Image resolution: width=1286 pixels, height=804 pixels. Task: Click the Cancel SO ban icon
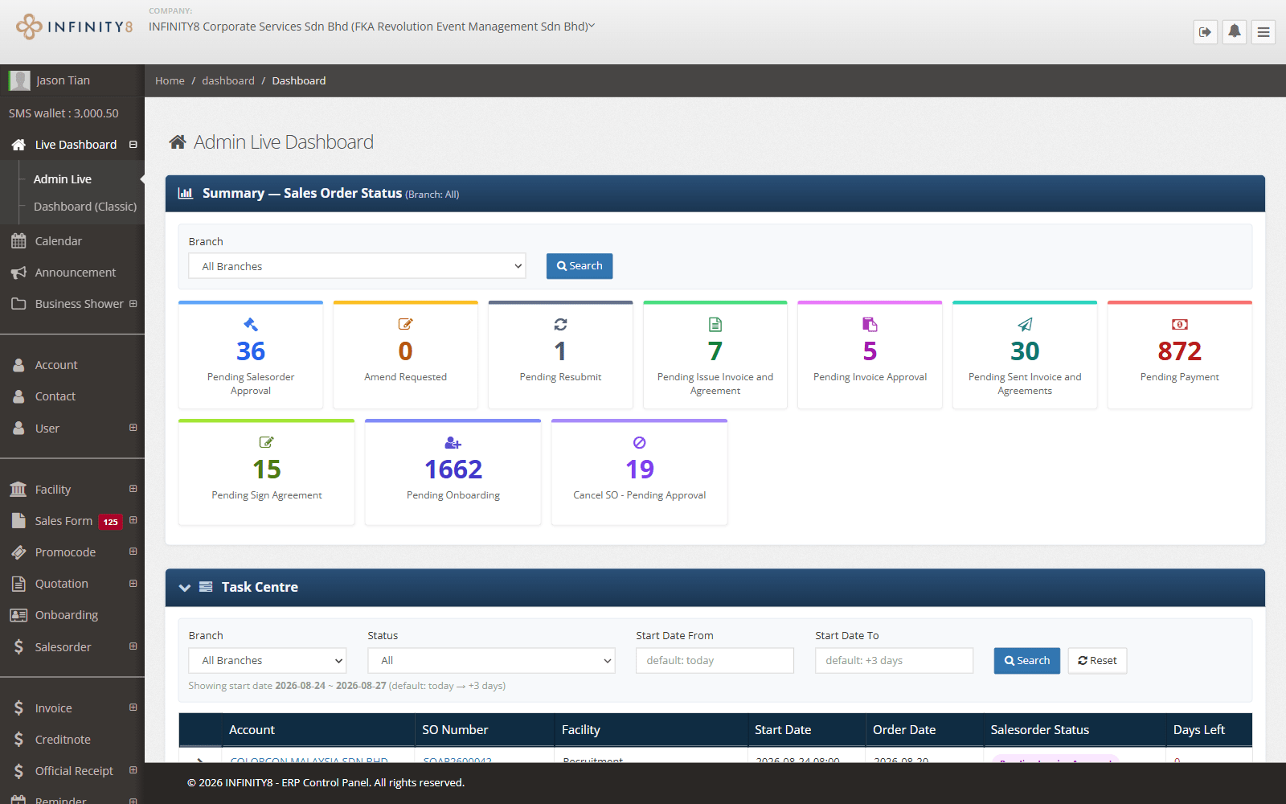coord(640,442)
